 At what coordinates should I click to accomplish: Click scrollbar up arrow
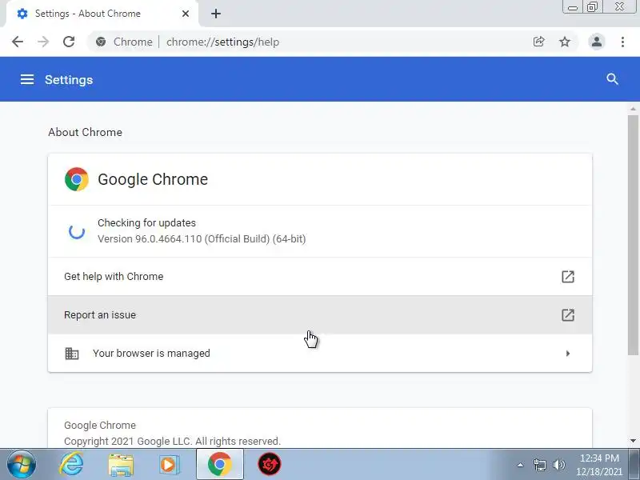(x=633, y=109)
